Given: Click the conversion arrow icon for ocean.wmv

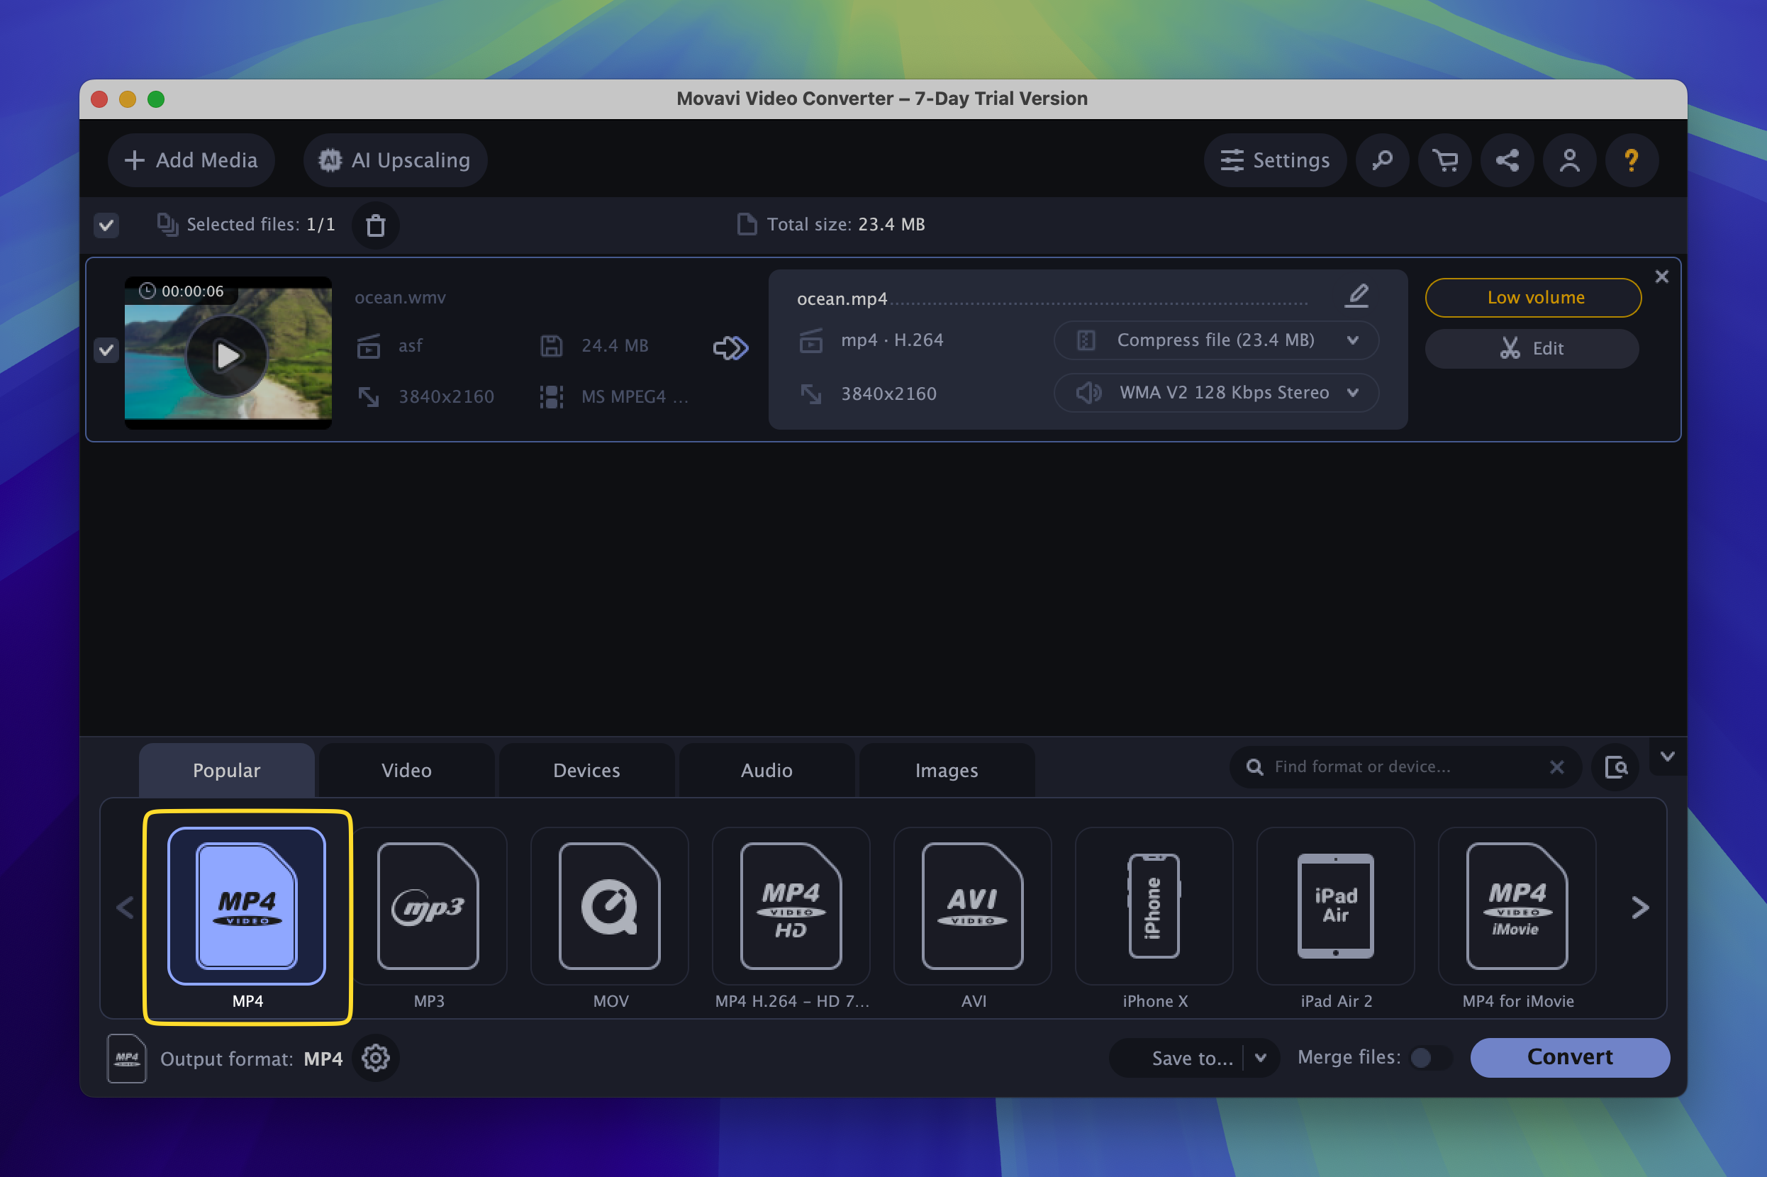Looking at the screenshot, I should 730,347.
